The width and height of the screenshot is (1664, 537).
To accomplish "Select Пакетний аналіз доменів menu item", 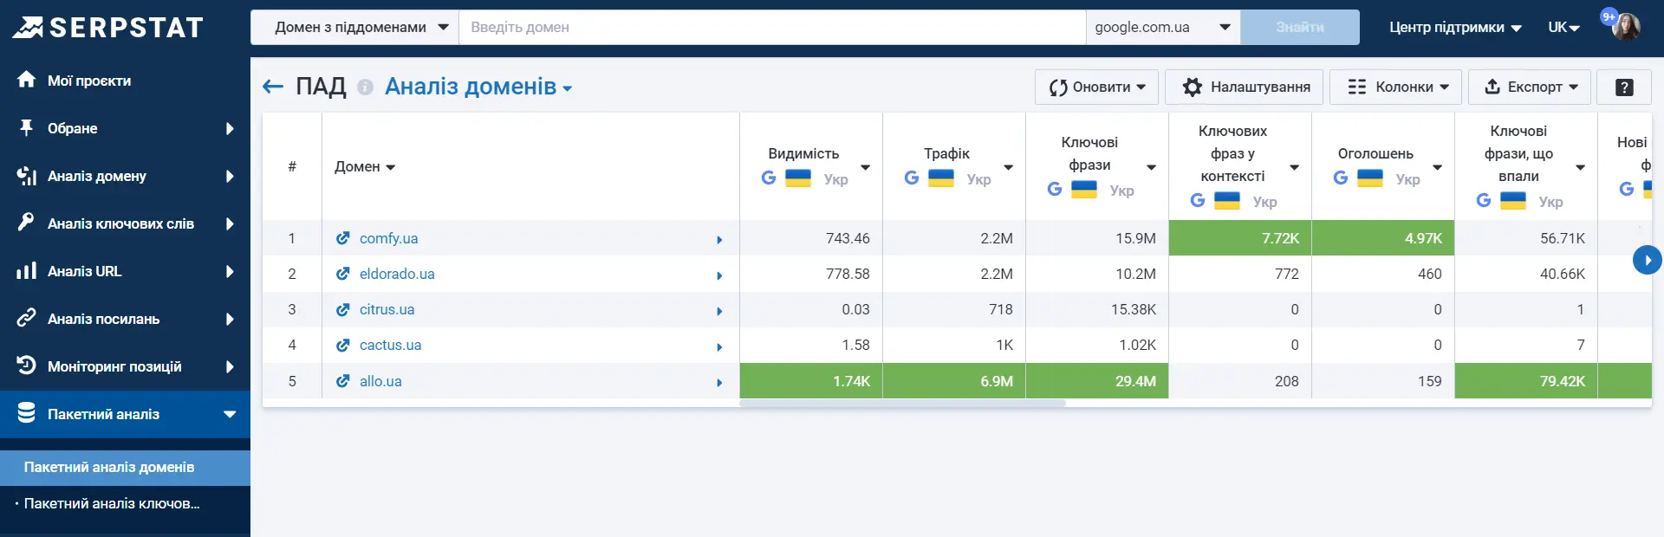I will pyautogui.click(x=125, y=467).
